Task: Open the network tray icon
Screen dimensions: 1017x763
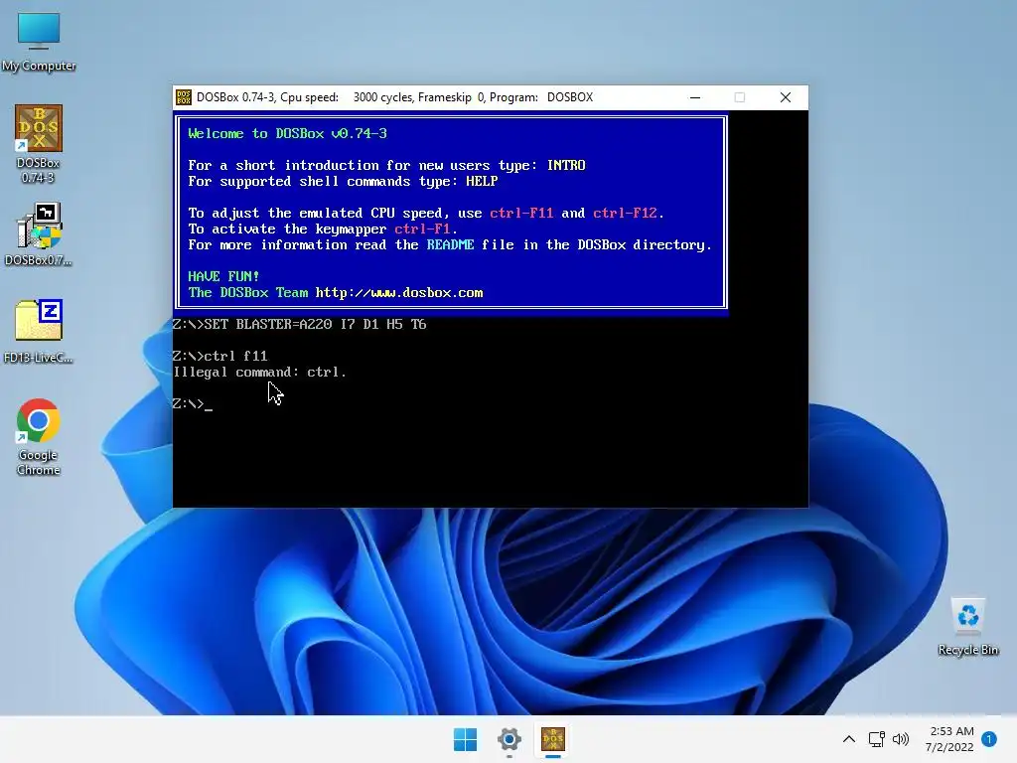Action: click(x=876, y=739)
